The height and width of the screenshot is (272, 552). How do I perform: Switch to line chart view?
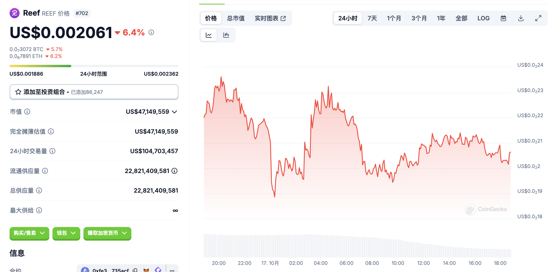209,35
